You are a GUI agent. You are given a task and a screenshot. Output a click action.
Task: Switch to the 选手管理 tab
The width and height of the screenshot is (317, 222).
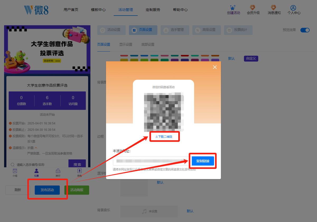point(175,30)
